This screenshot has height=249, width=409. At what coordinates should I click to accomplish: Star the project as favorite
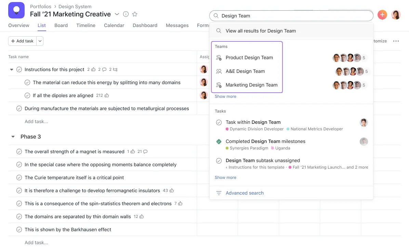coord(135,14)
